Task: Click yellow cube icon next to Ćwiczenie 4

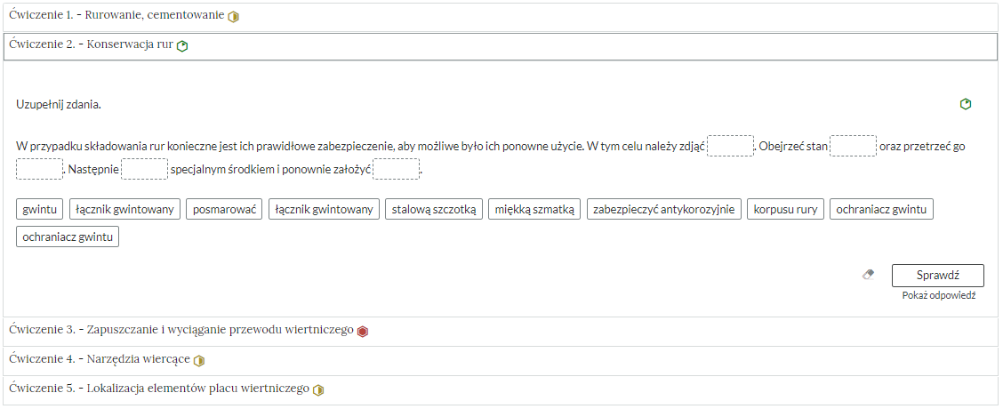Action: (199, 361)
